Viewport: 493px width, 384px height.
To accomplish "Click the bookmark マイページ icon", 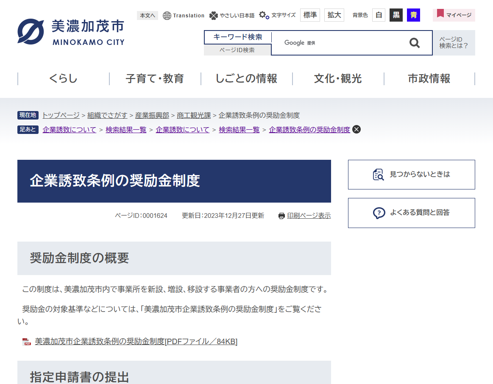I will click(440, 14).
